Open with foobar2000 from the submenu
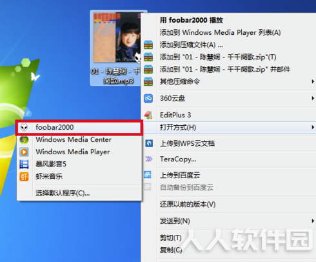 pyautogui.click(x=79, y=127)
